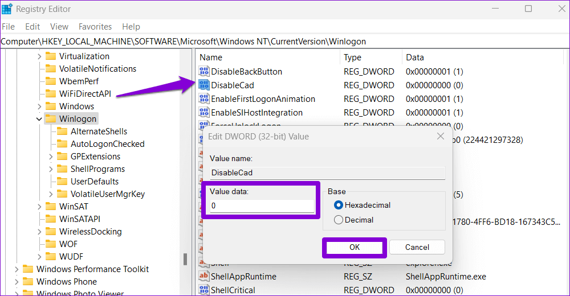Expand the WirelessDocking key

[x=39, y=232]
